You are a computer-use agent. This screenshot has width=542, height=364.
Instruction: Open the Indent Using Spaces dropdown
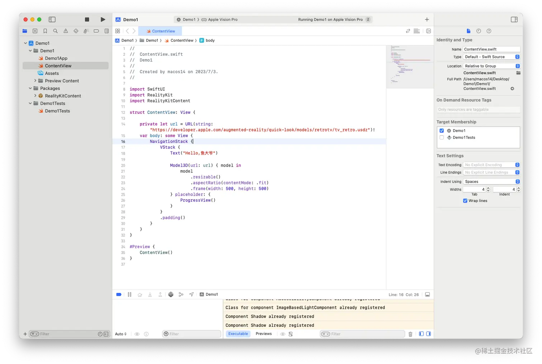491,182
